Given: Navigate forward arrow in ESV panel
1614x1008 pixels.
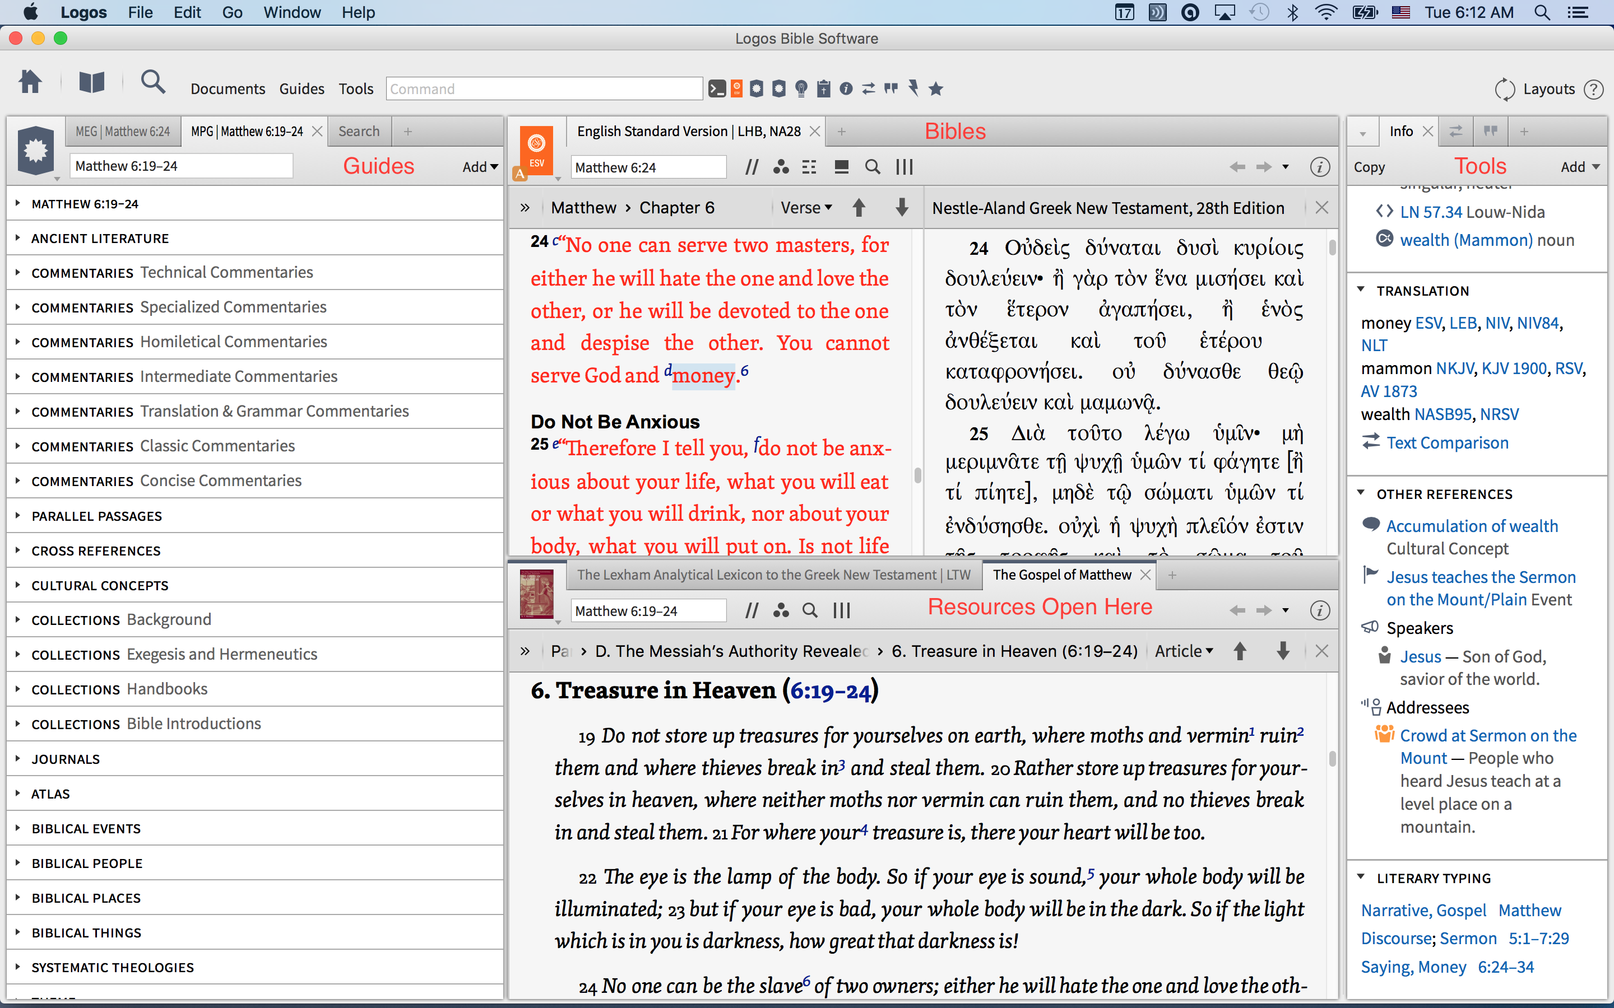Looking at the screenshot, I should tap(1264, 167).
